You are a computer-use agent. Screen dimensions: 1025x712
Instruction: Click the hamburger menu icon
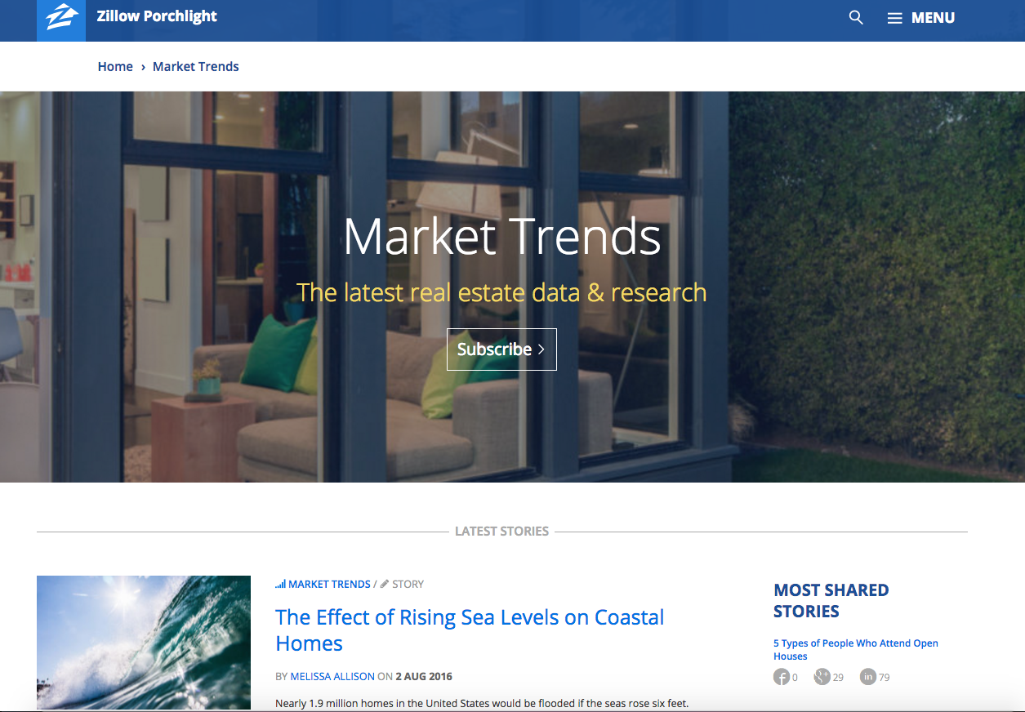pos(894,17)
